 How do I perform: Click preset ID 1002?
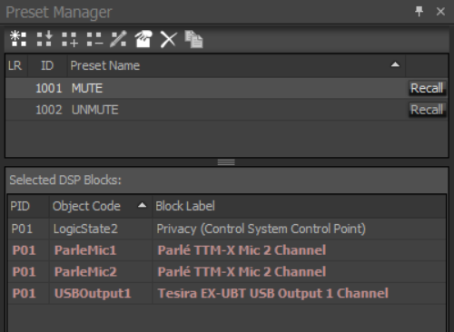[x=49, y=110]
